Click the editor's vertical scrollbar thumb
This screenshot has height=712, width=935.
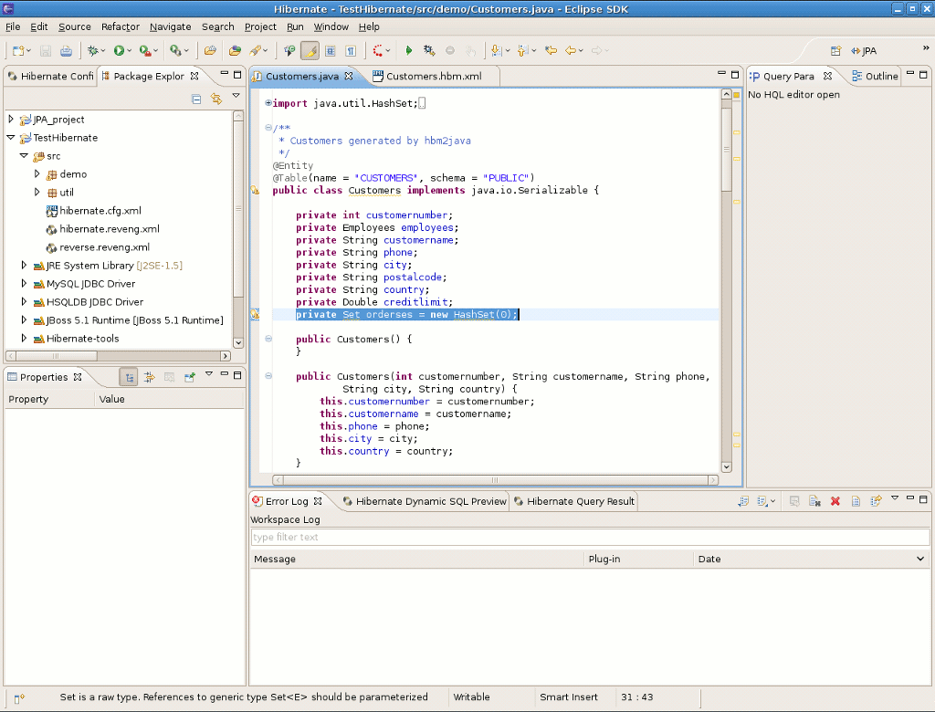tap(726, 151)
